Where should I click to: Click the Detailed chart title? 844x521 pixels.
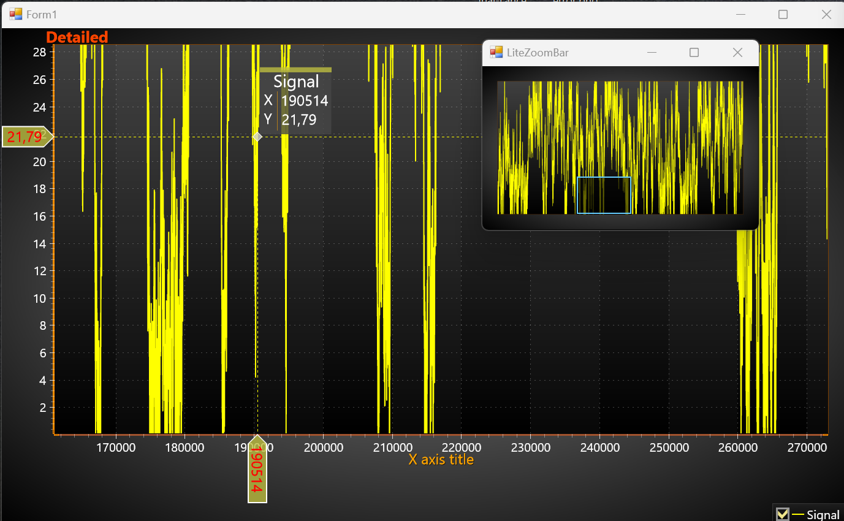point(77,37)
